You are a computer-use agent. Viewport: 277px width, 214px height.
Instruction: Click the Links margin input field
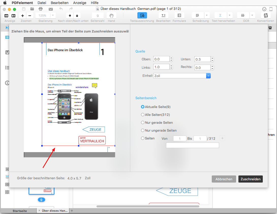point(161,67)
